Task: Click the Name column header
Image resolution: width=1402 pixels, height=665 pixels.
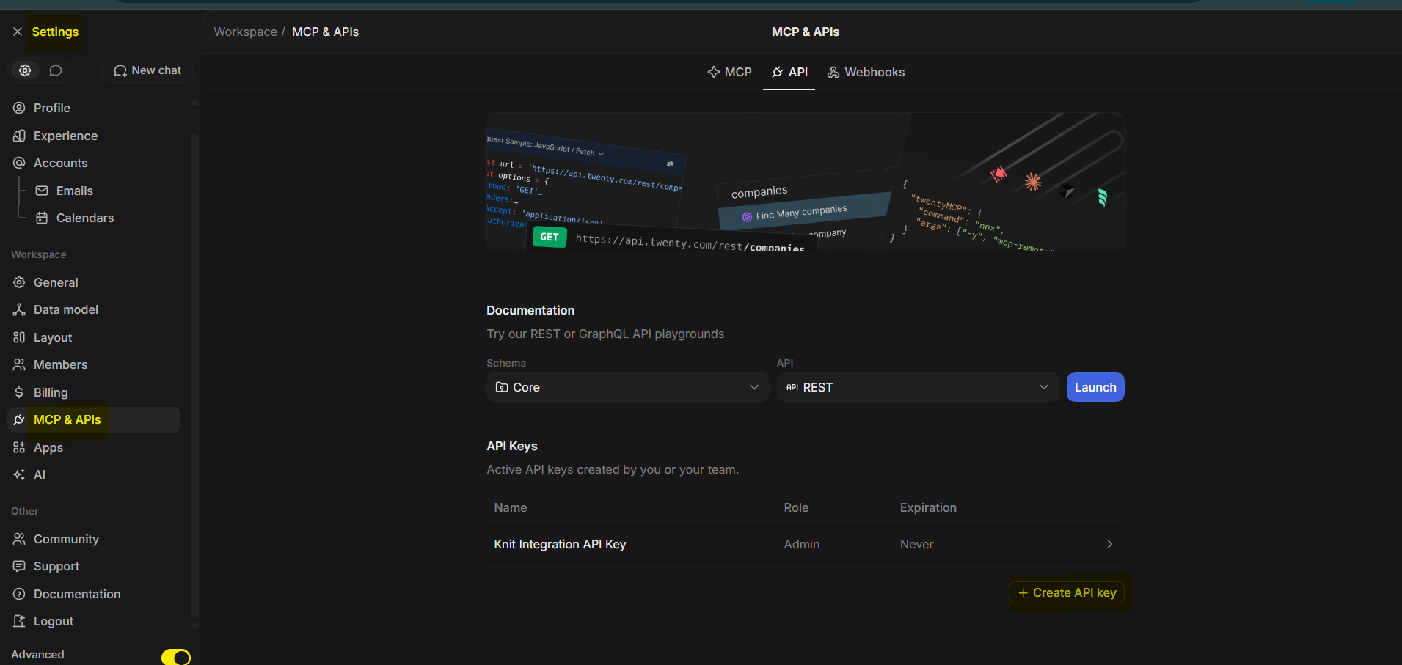Action: tap(511, 507)
